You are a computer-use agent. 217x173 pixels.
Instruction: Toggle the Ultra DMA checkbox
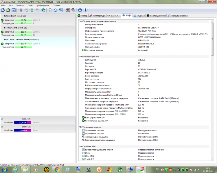[x=83, y=156]
